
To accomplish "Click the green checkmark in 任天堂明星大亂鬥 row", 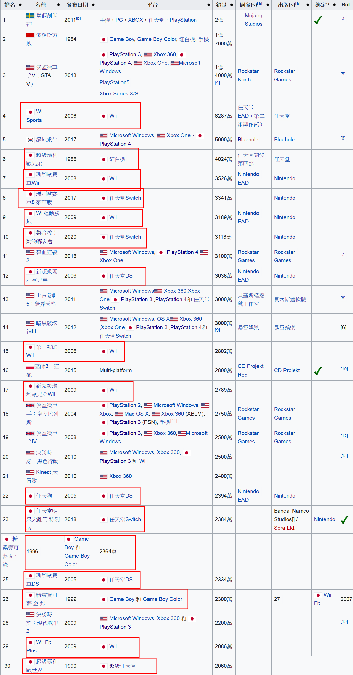I will [345, 519].
